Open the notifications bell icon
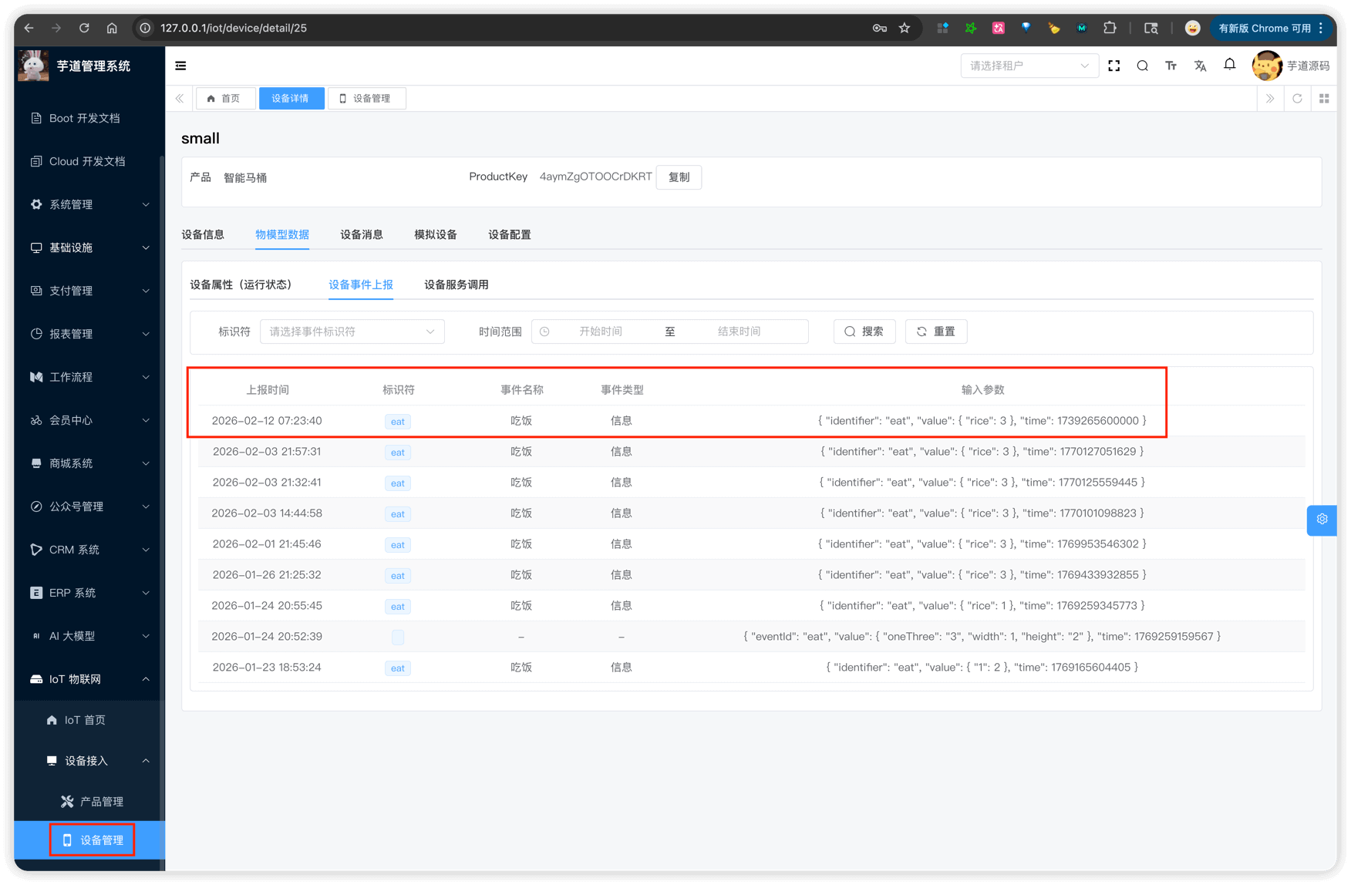 pos(1229,65)
